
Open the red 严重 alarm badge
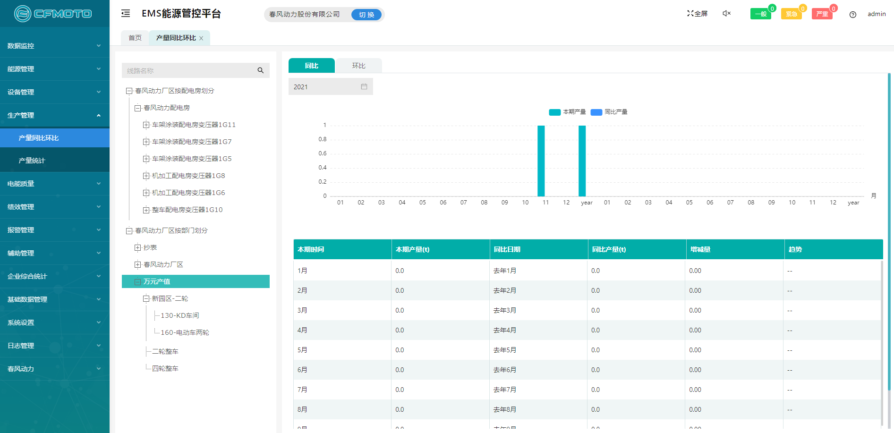click(x=822, y=14)
